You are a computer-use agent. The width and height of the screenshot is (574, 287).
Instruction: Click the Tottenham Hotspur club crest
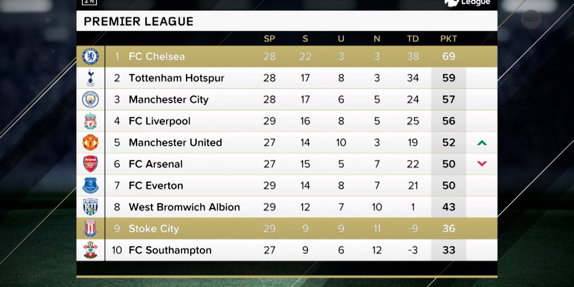(x=91, y=78)
